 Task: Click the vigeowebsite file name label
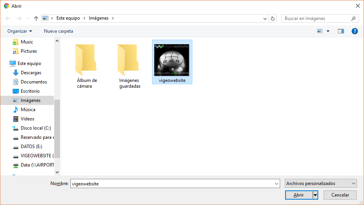click(x=172, y=80)
